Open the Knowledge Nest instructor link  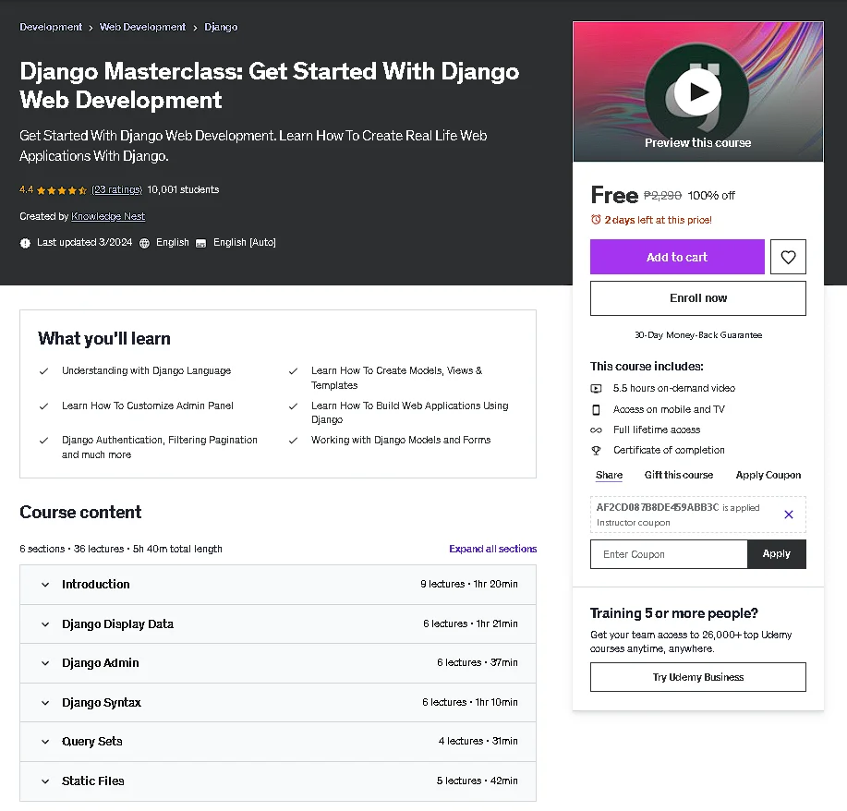point(108,217)
